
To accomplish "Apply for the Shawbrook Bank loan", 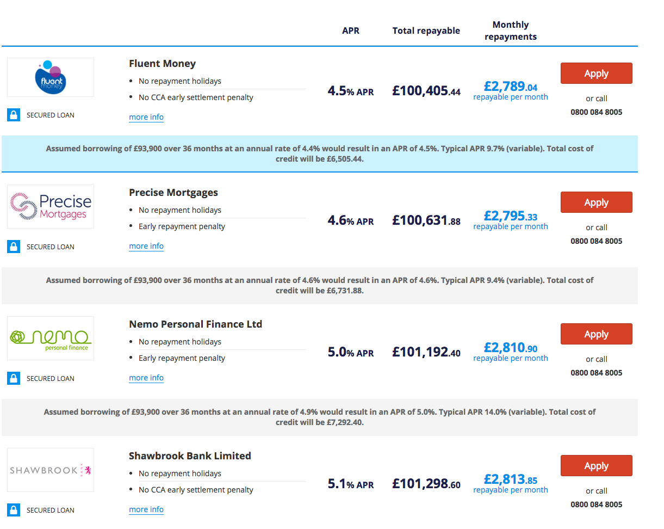I will point(596,466).
